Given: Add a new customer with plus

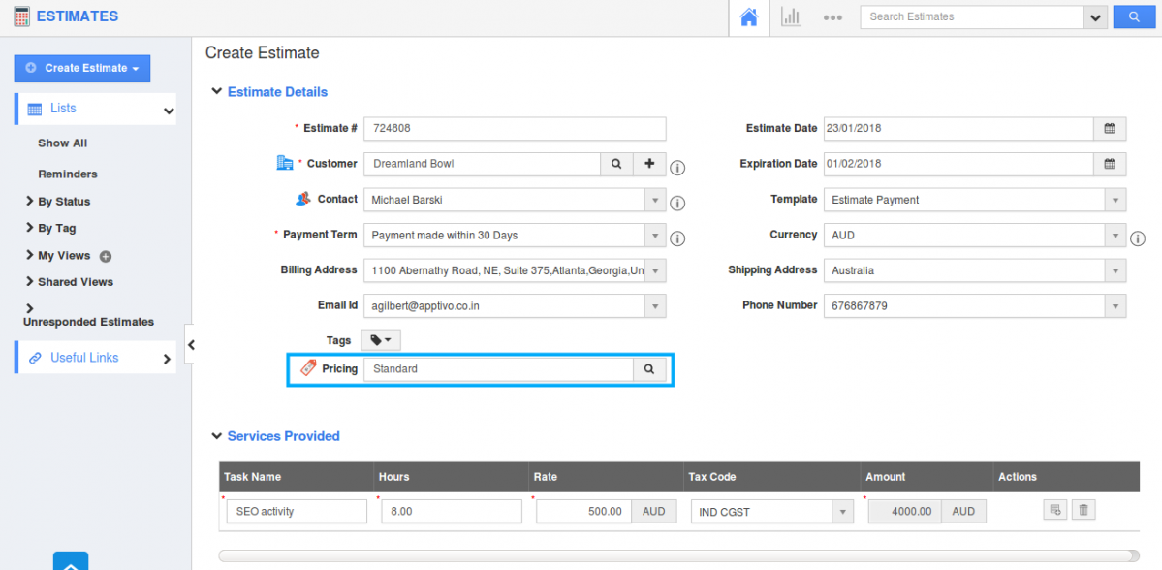Looking at the screenshot, I should [650, 164].
